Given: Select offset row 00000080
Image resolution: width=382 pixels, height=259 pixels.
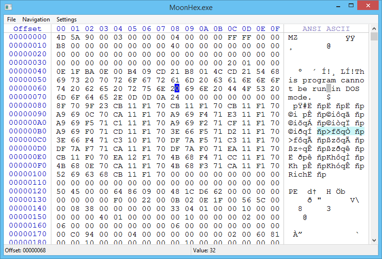Looking at the screenshot, I should 28,105.
